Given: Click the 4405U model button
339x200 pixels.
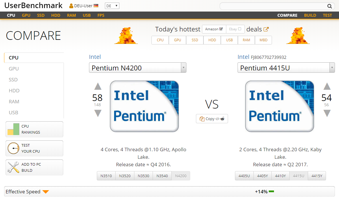Looking at the screenshot, I should coord(244,176).
